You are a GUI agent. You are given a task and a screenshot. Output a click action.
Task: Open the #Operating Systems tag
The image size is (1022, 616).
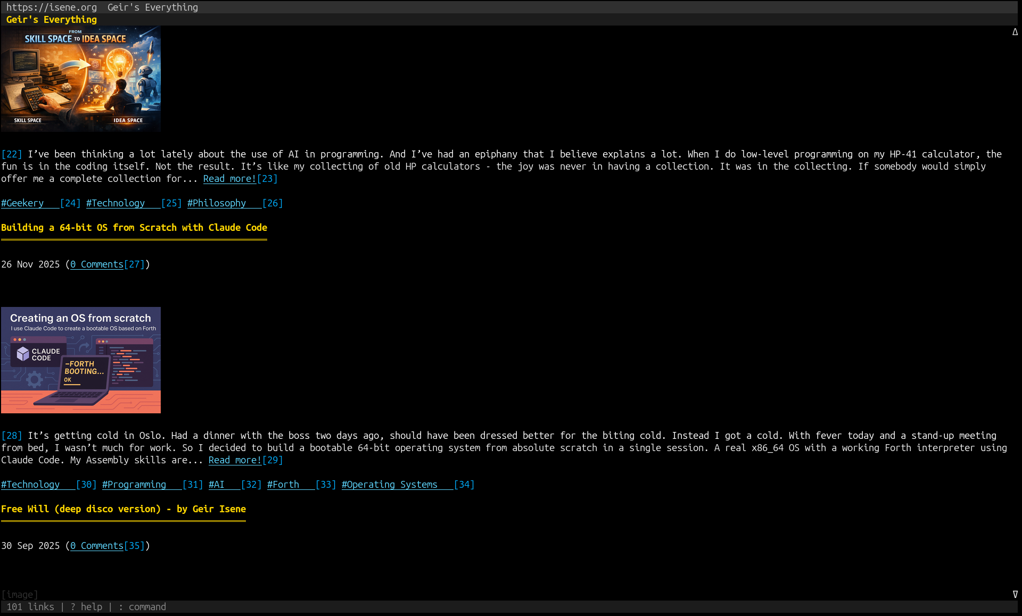pyautogui.click(x=390, y=484)
